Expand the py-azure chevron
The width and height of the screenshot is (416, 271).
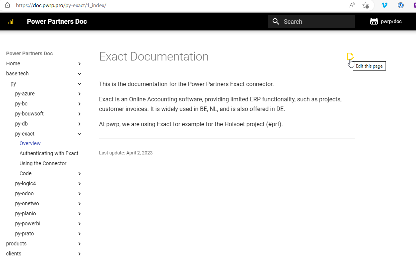point(79,94)
